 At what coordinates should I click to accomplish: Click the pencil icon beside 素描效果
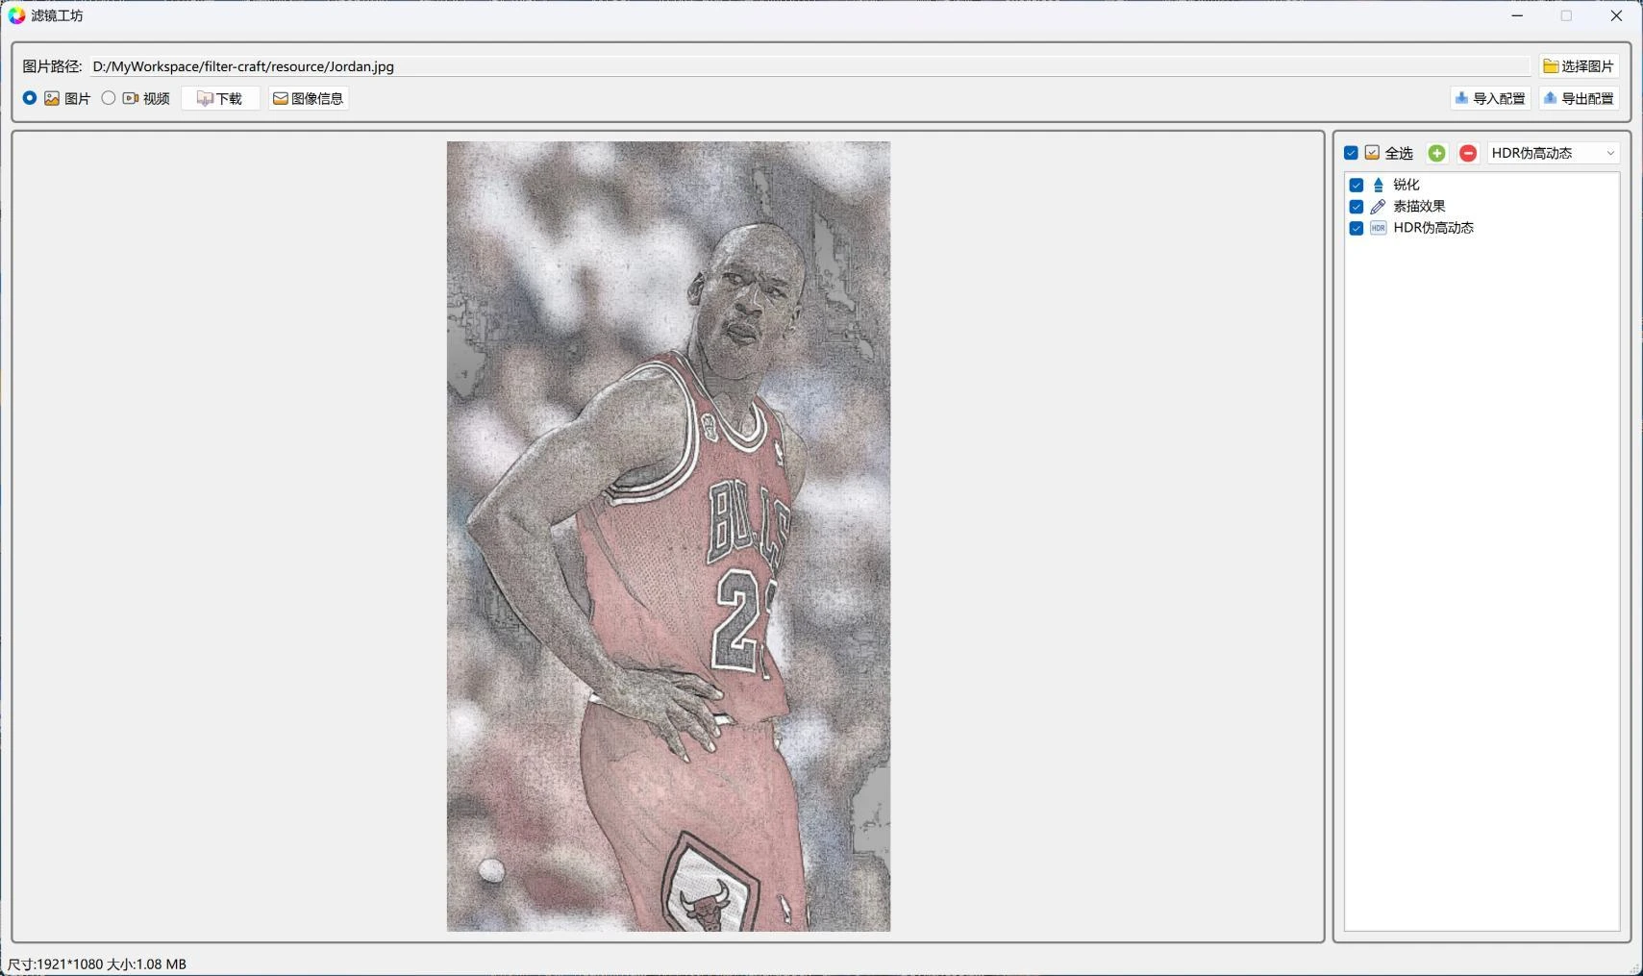(x=1378, y=206)
